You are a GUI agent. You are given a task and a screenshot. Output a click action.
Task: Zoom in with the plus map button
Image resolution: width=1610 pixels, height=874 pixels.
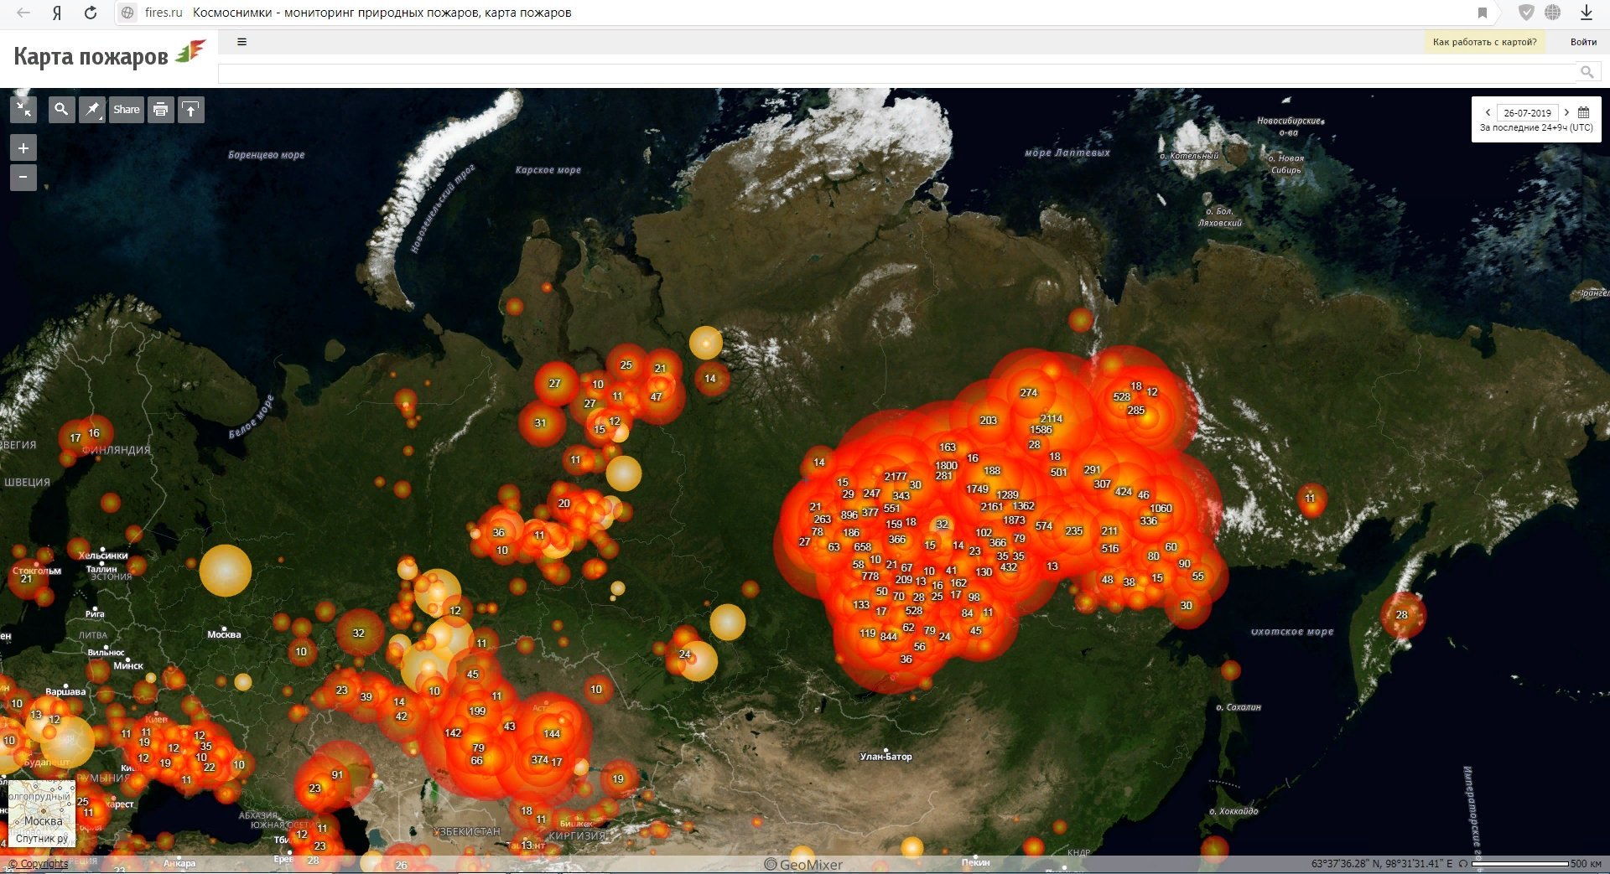coord(23,148)
